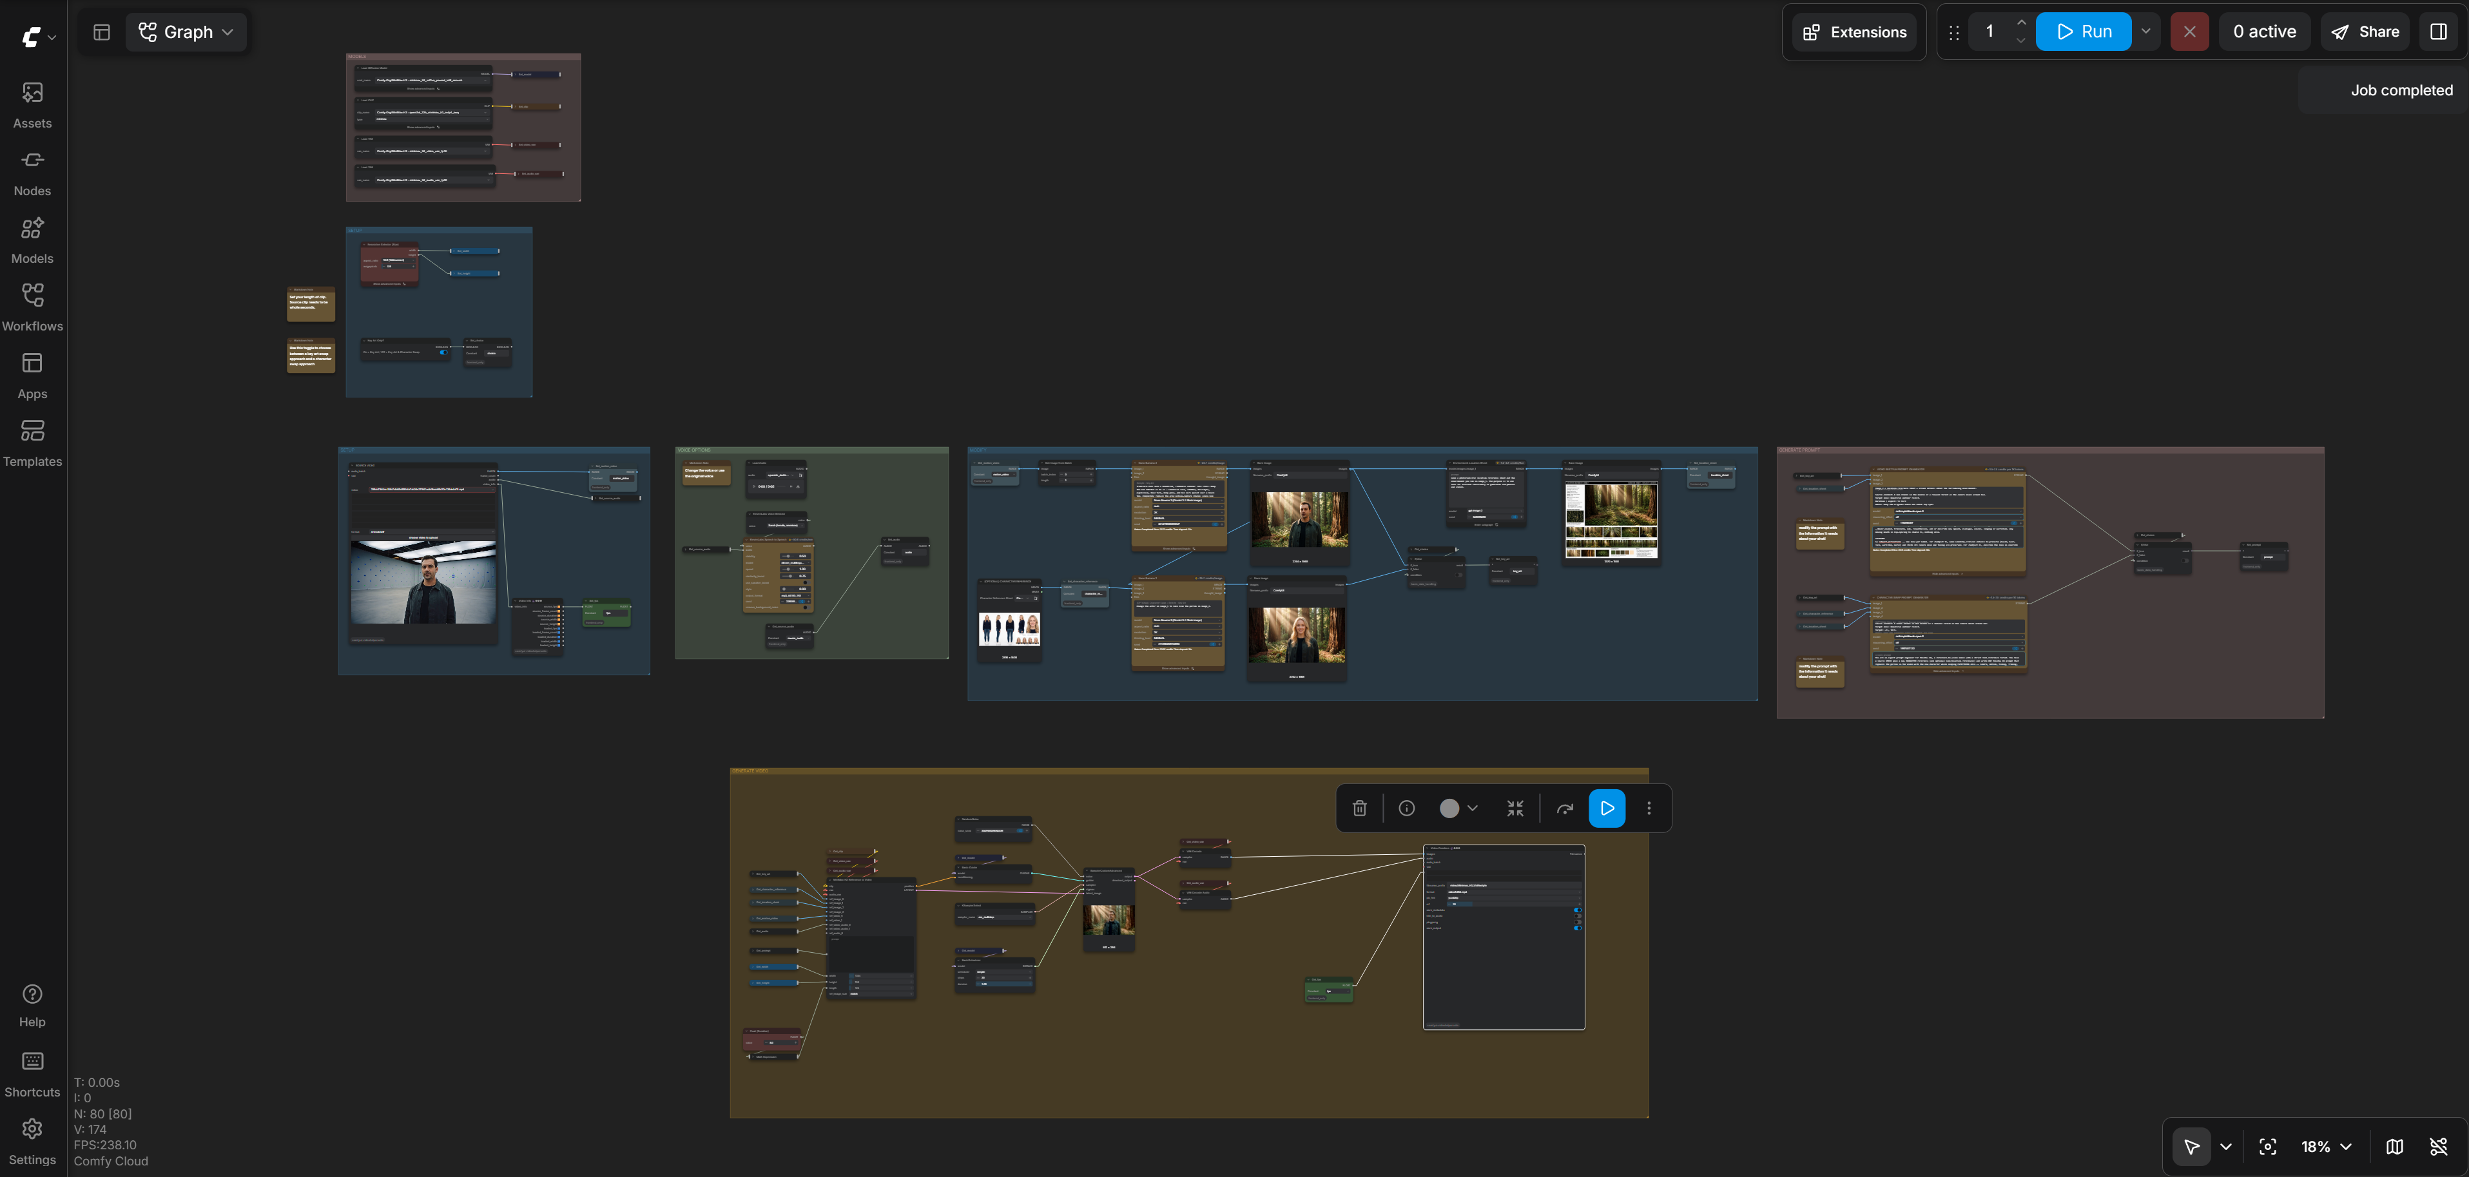
Task: Open more options from vertical dots icon
Action: (x=1649, y=808)
